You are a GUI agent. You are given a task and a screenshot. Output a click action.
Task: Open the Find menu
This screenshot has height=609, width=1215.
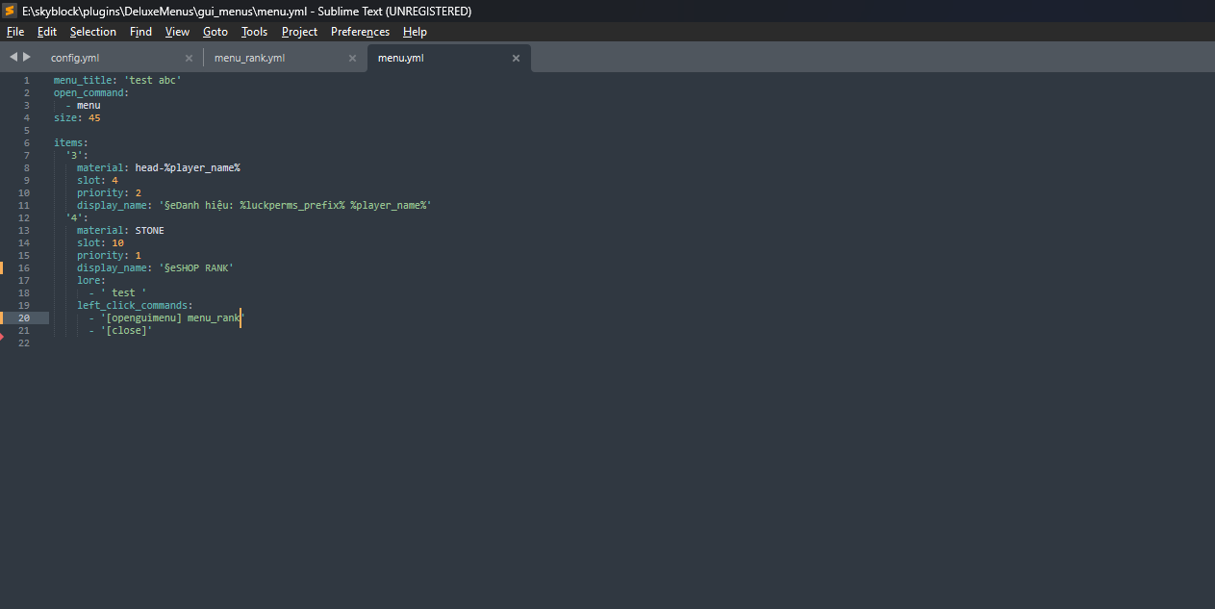point(140,32)
